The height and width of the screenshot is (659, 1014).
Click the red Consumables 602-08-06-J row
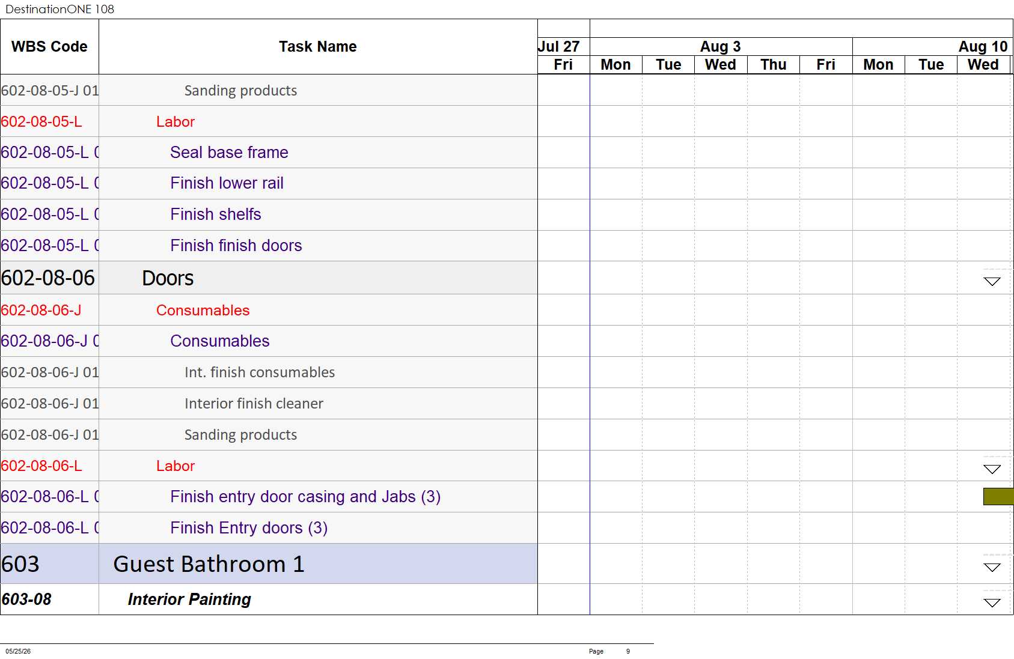pyautogui.click(x=269, y=310)
